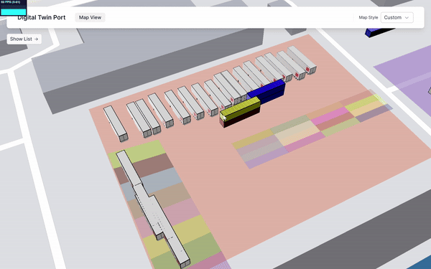
Task: Click the leftmost white trailer
Action: click(116, 123)
